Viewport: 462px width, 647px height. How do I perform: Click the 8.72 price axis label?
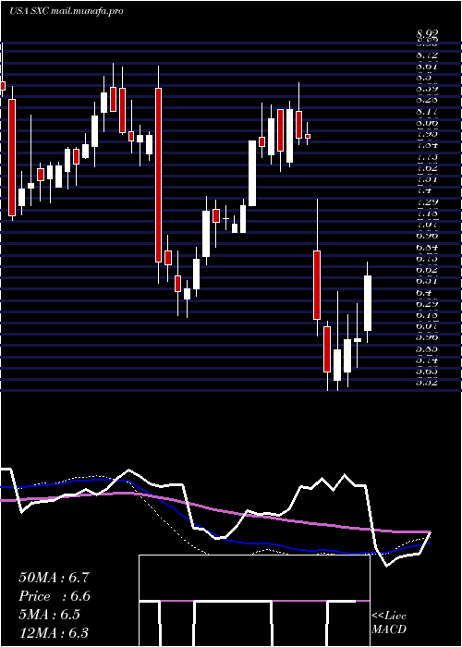427,55
